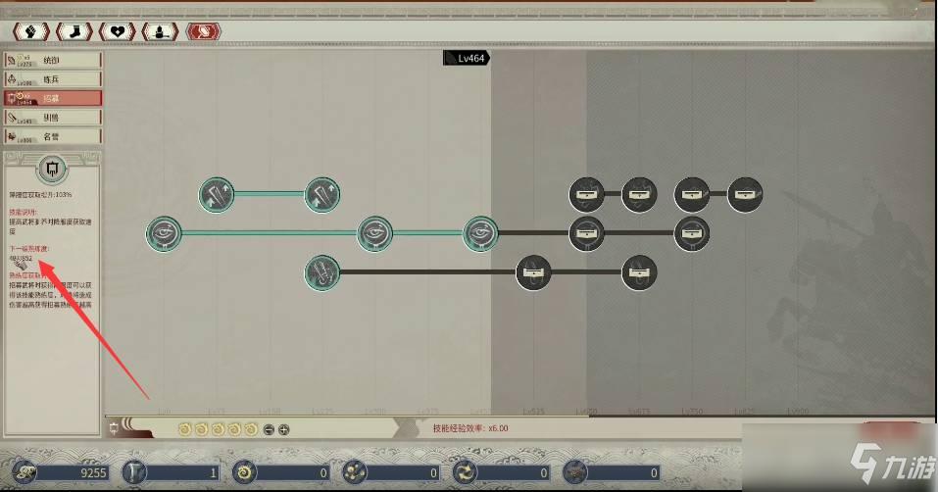The image size is (938, 492).
Task: Click the first gold spiral token
Action: click(185, 429)
